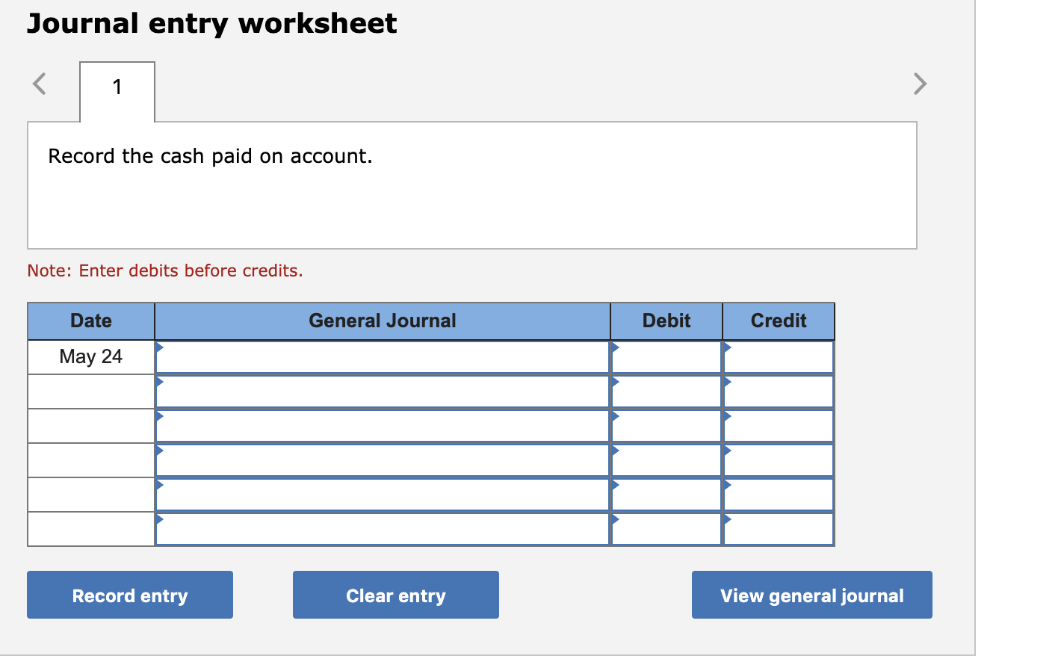Click the Clear entry button
The image size is (1061, 656).
click(395, 595)
